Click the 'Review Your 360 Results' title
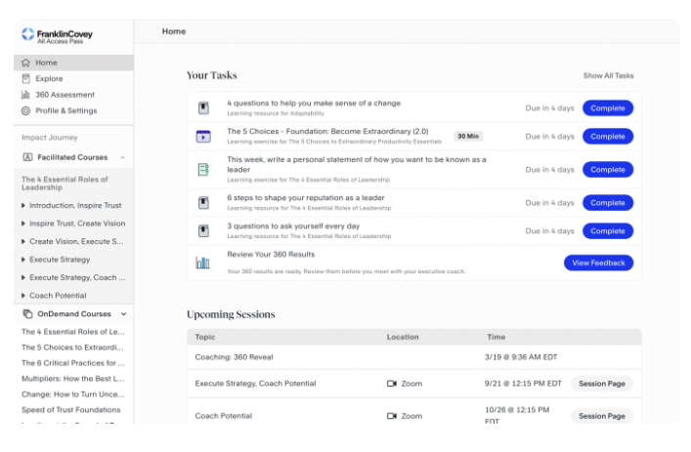Viewport: 691px width, 452px height. (271, 255)
